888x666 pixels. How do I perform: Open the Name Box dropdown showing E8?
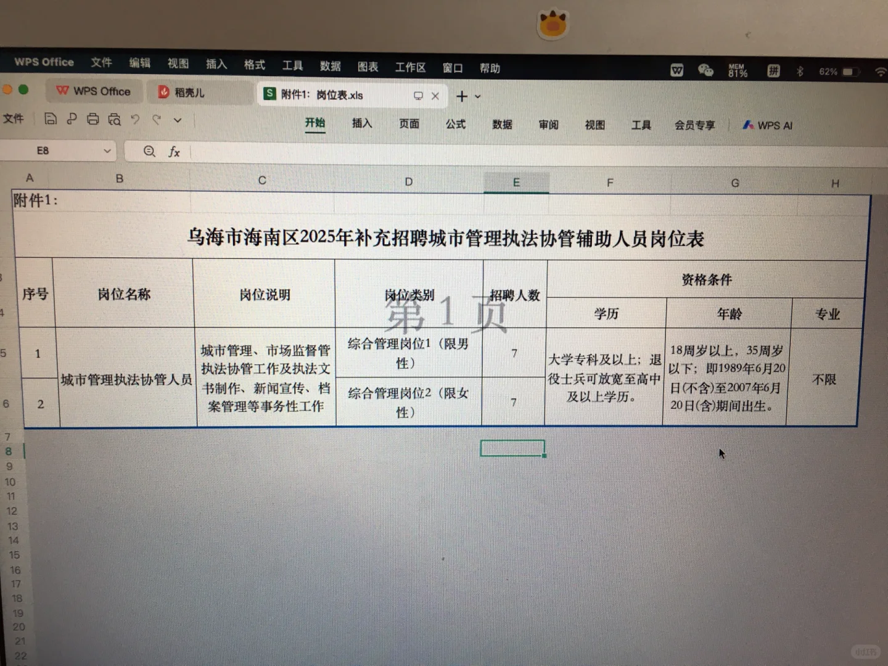click(x=105, y=151)
